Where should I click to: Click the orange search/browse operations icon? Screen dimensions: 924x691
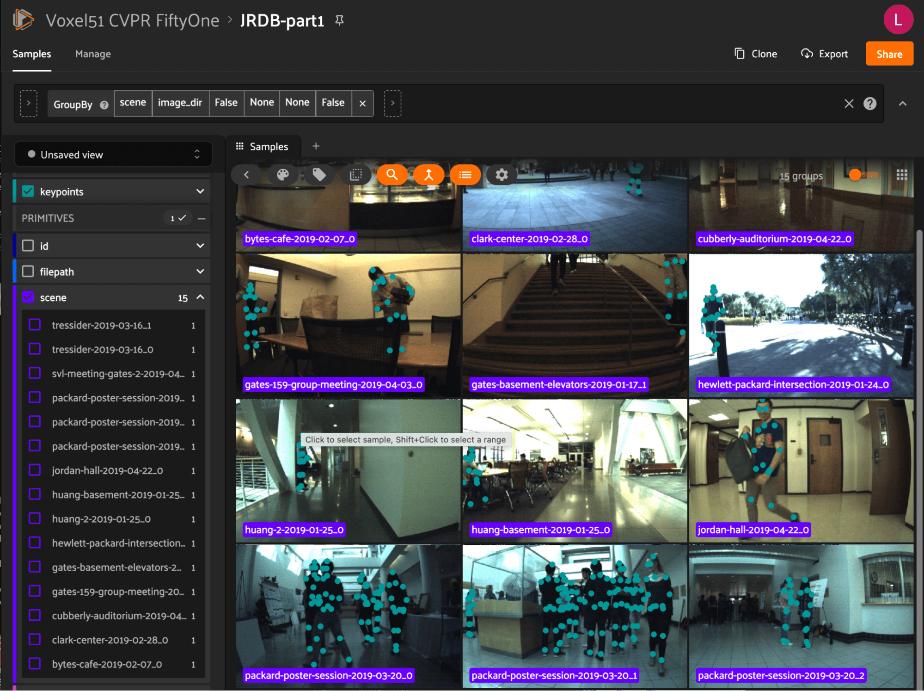tap(392, 175)
